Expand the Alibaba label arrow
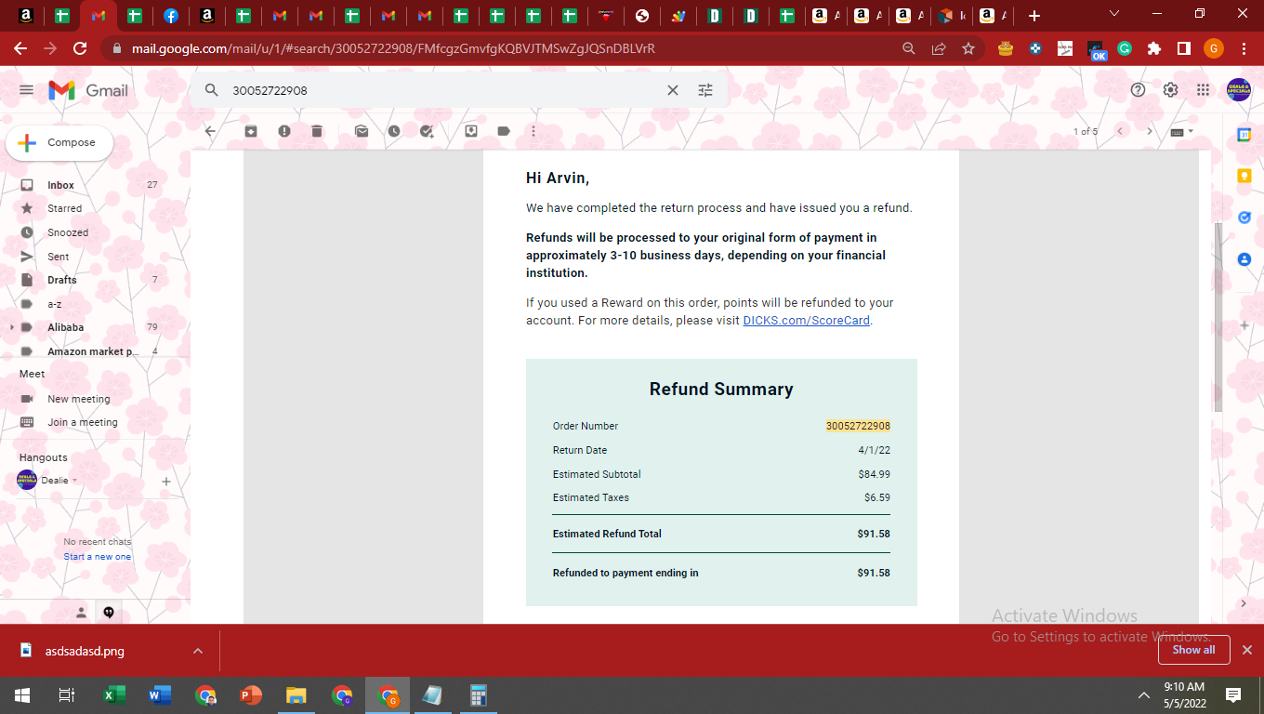The width and height of the screenshot is (1264, 714). 11,327
